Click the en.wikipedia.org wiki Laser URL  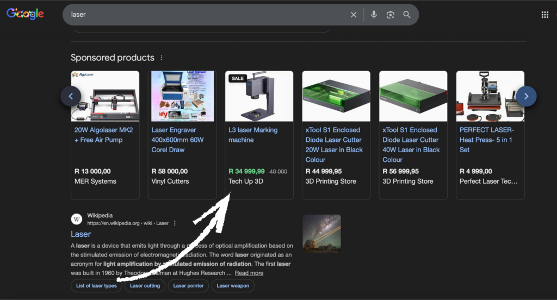tap(128, 223)
